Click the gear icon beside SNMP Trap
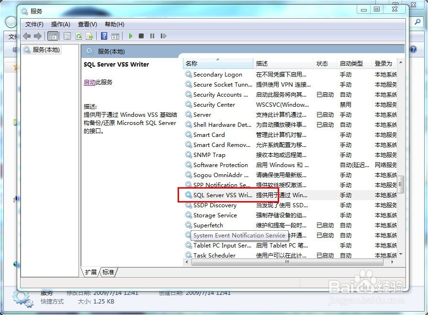This screenshot has width=428, height=315. [188, 155]
